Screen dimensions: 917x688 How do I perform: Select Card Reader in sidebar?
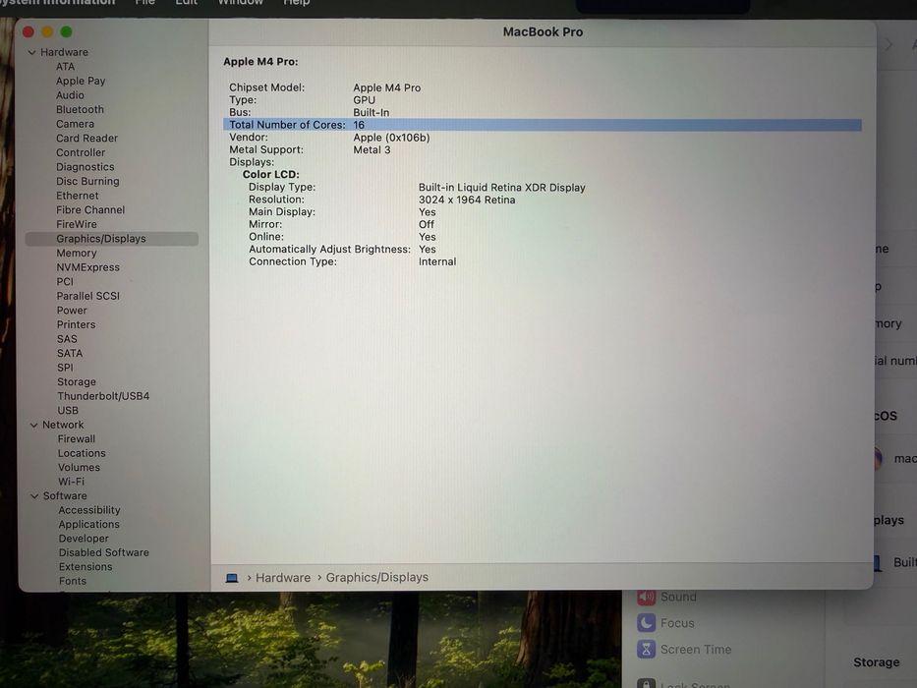87,138
